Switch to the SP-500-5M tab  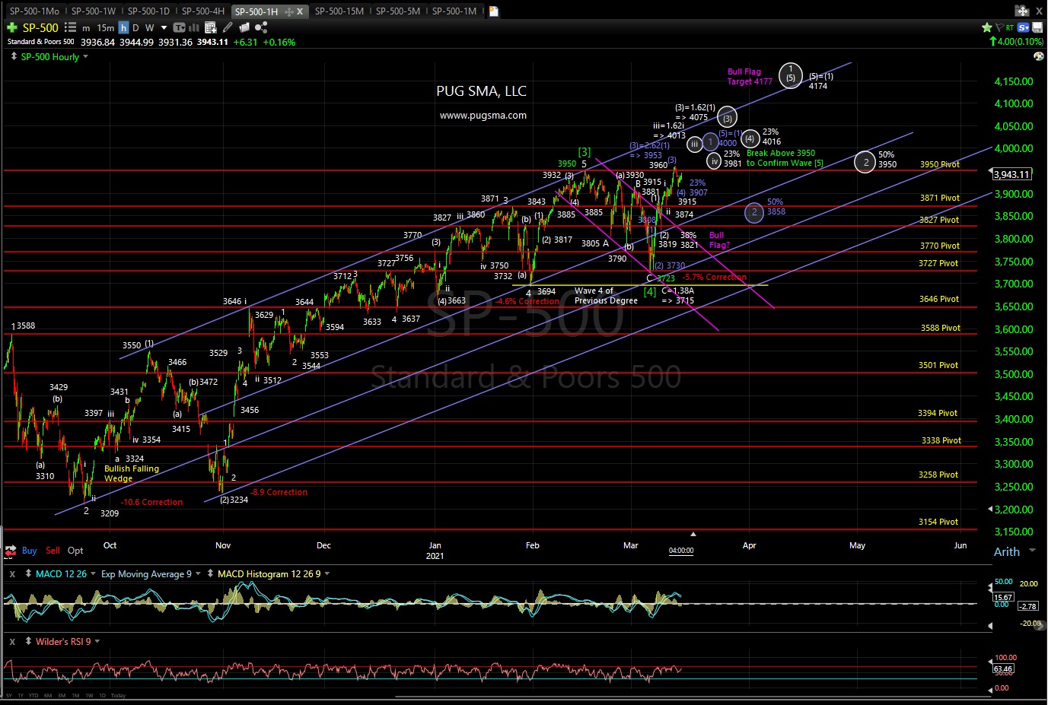point(398,11)
